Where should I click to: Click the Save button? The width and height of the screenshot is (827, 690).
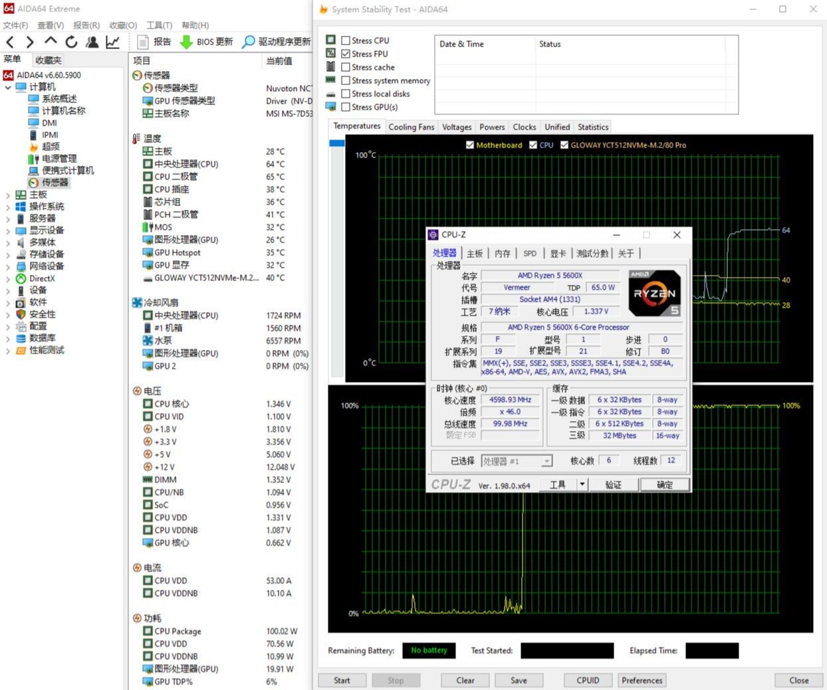click(519, 680)
